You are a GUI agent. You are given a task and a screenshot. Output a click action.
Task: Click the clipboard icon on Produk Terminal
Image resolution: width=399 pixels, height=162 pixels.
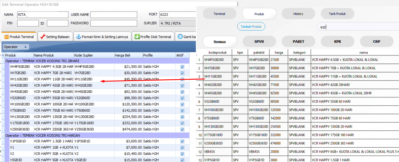[6, 37]
